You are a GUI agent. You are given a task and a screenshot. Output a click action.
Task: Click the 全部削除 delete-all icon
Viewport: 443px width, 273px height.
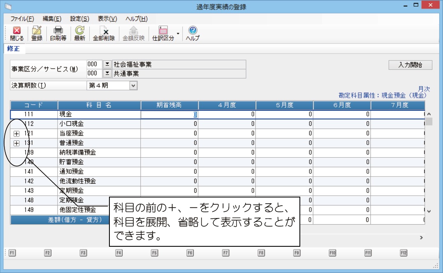(x=104, y=33)
